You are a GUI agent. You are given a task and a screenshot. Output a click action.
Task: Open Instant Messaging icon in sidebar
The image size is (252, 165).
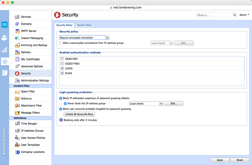[17, 38]
